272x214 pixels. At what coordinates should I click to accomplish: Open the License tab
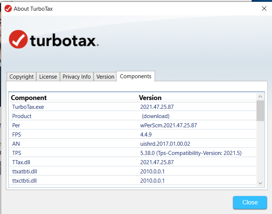(x=48, y=77)
